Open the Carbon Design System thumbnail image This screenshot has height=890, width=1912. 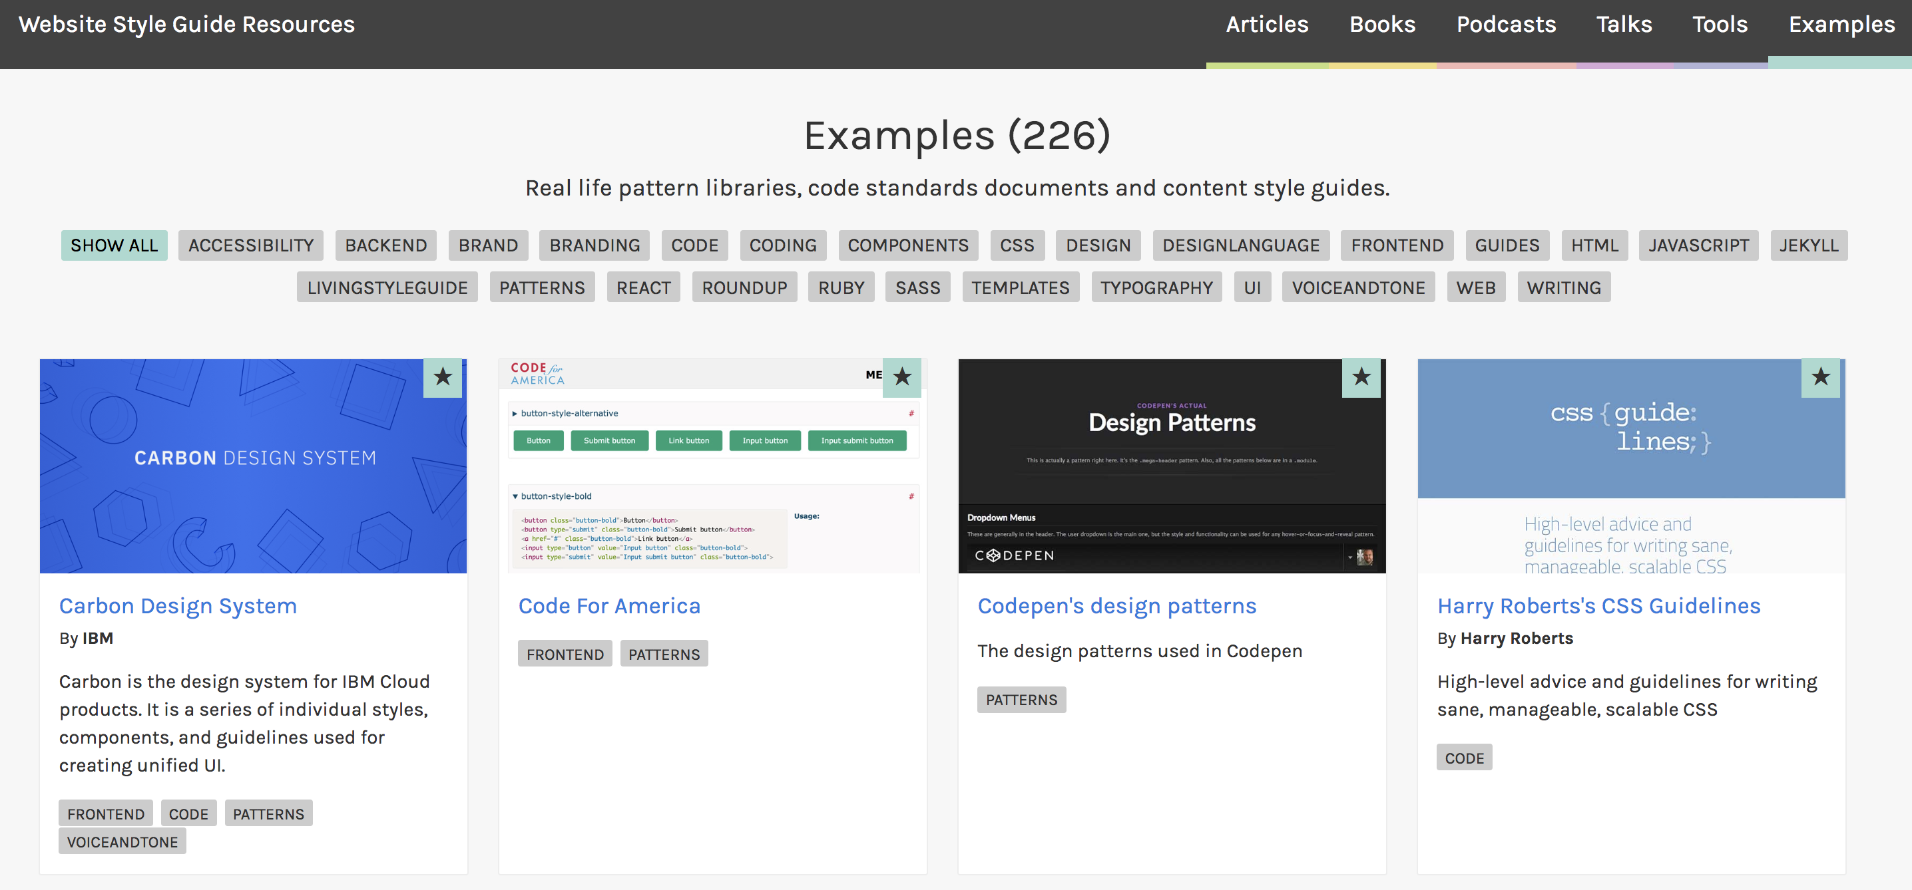click(253, 466)
